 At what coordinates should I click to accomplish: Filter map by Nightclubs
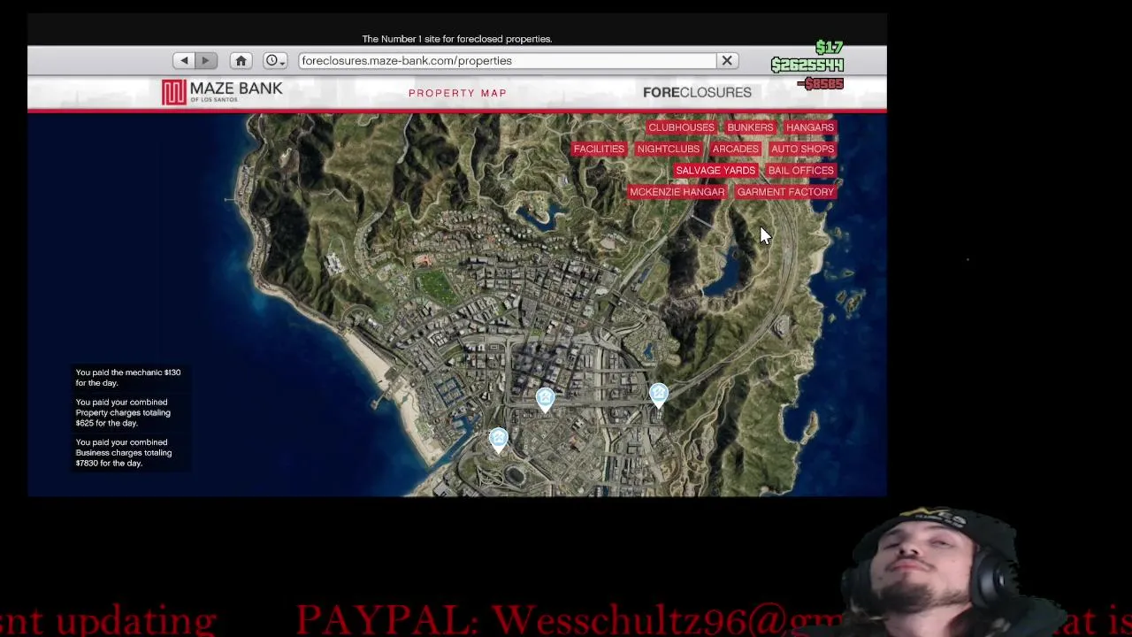[669, 149]
